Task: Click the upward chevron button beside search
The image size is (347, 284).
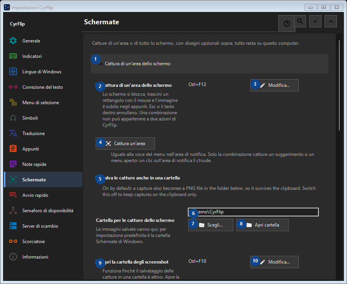Action: point(331,21)
